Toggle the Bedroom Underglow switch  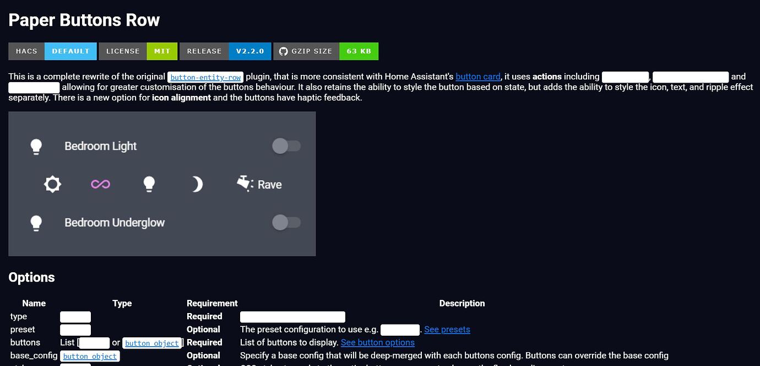286,222
